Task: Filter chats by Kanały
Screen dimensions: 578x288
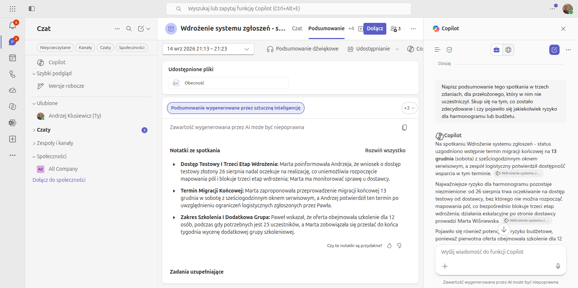Action: [86, 48]
